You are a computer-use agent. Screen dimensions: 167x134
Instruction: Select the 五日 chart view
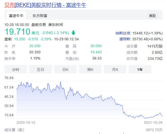click(41, 69)
